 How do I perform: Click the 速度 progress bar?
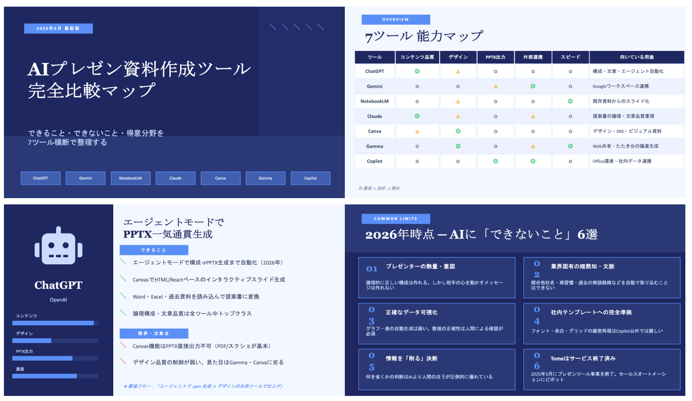coord(55,376)
